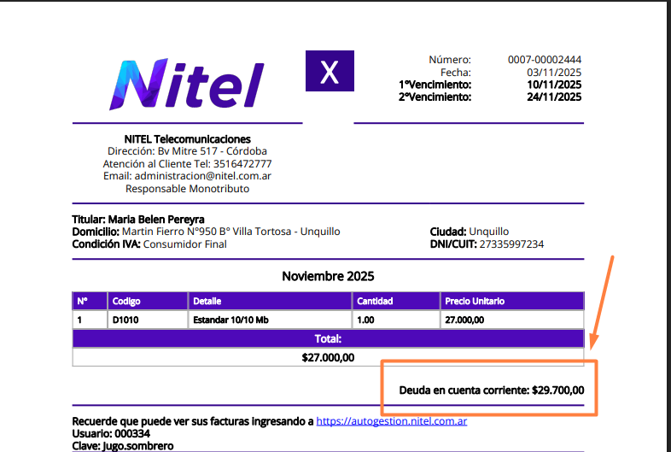Screen dimensions: 671x452
Task: Click the purple X invoice type box
Action: [330, 72]
